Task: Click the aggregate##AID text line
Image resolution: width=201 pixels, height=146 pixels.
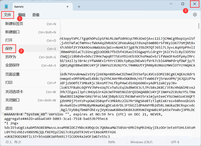Action: coord(56,119)
